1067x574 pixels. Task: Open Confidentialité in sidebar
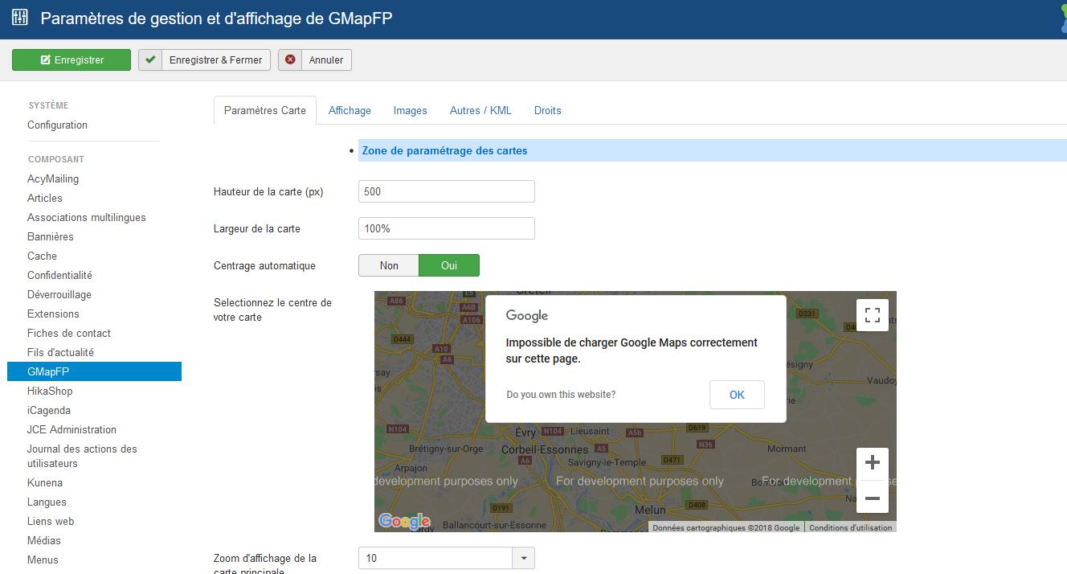point(59,275)
